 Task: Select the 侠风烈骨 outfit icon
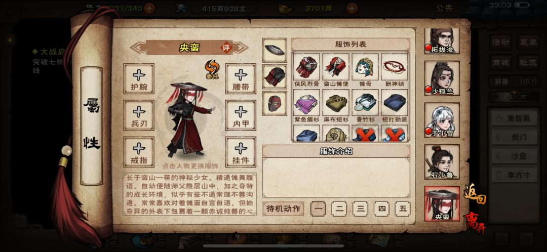[x=306, y=71]
